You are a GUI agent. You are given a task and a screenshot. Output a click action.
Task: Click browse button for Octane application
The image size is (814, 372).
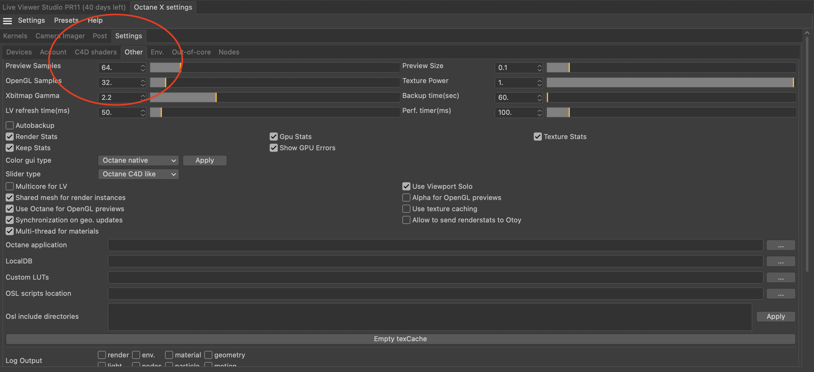pos(780,245)
